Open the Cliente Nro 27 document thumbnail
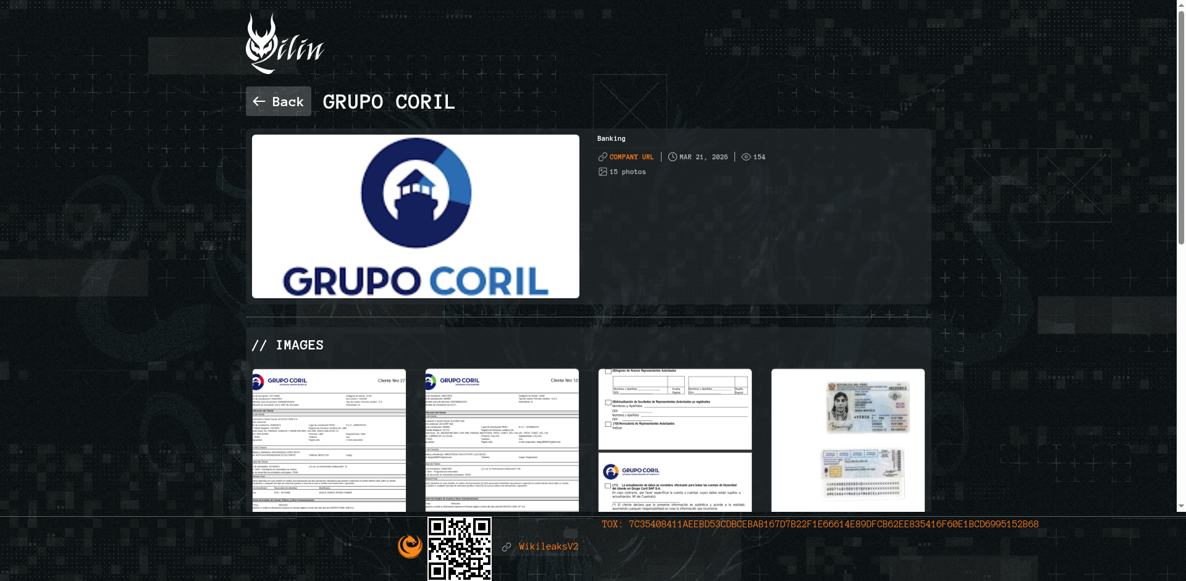Screen dimensions: 1186x581 (329, 440)
